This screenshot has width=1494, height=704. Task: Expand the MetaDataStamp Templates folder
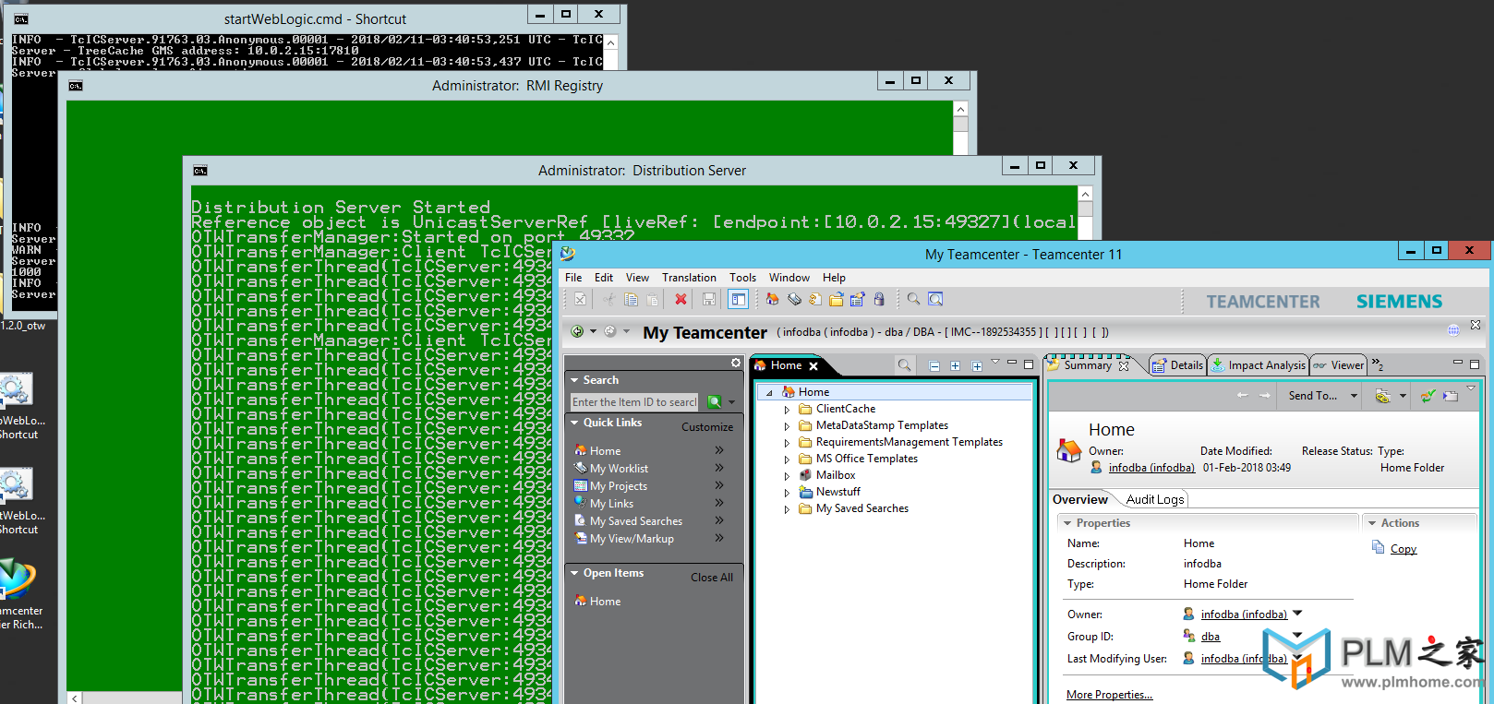(787, 426)
